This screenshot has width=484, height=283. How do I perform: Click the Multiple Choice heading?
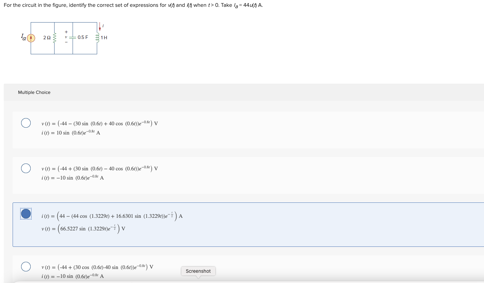tap(34, 93)
